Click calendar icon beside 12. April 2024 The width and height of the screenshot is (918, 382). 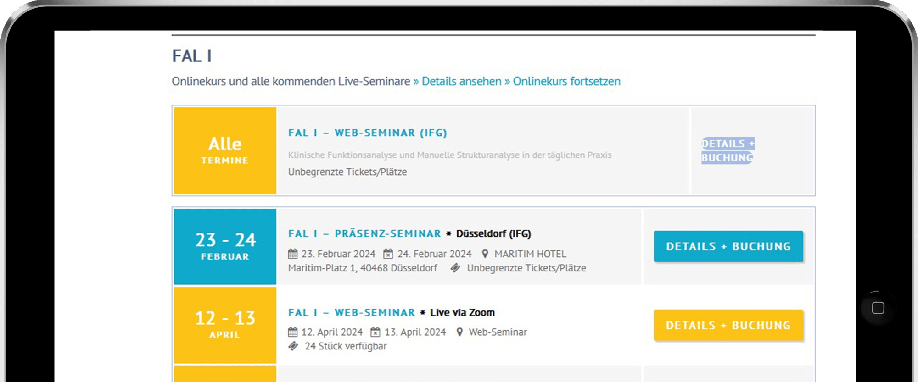tap(293, 332)
